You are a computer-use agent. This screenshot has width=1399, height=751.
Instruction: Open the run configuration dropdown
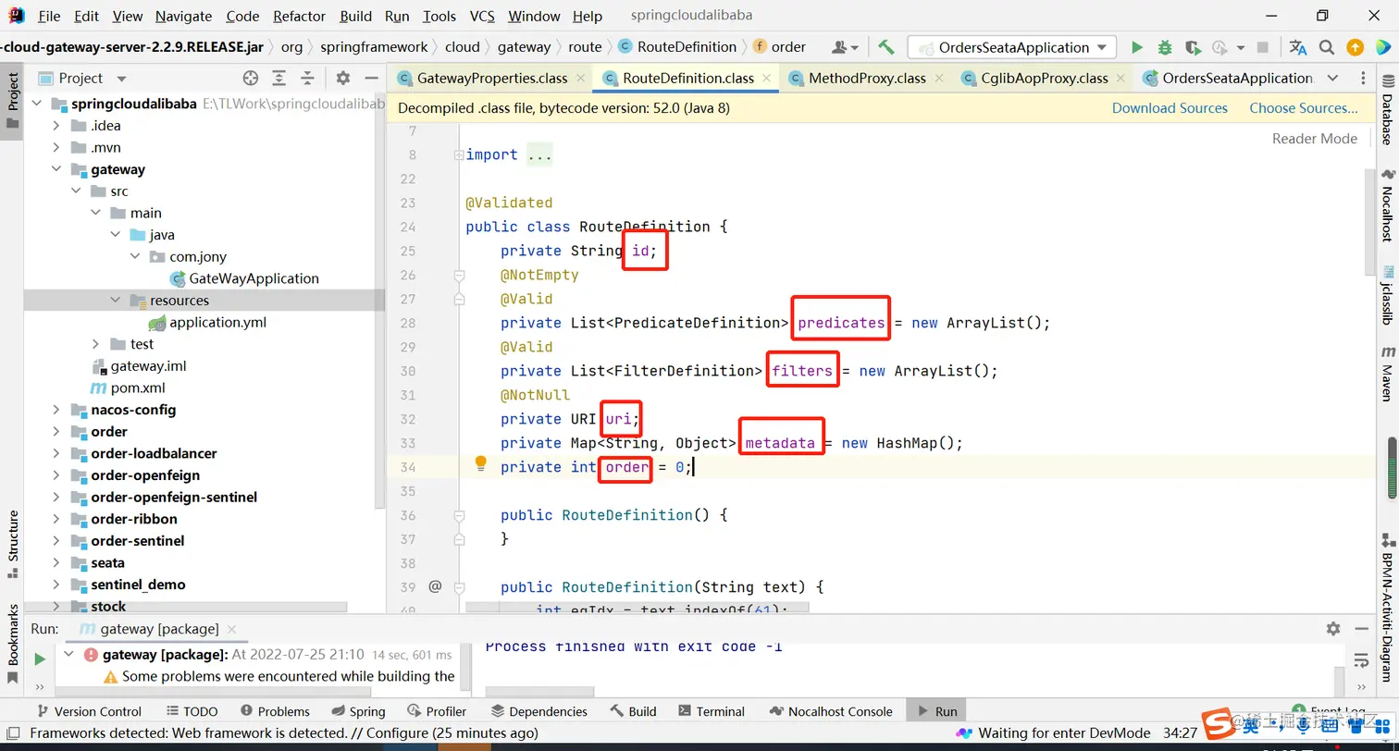[1013, 47]
